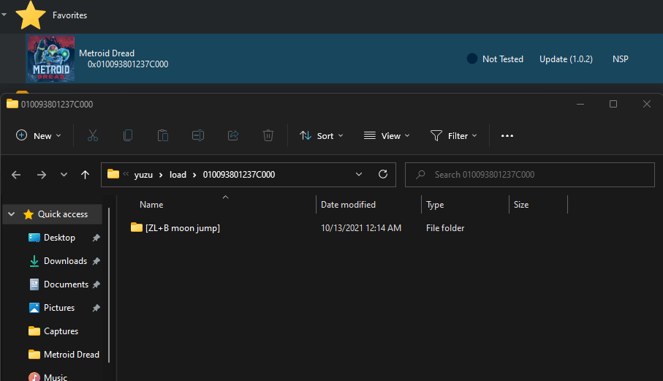The width and height of the screenshot is (663, 381).
Task: Click the load breadcrumb in path
Action: tap(178, 175)
